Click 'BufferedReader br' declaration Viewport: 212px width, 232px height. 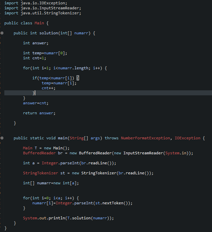tap(43, 153)
